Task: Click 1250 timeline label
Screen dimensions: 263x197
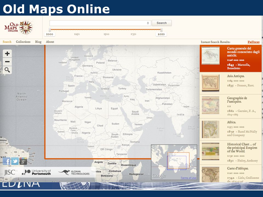Action: (x=77, y=34)
